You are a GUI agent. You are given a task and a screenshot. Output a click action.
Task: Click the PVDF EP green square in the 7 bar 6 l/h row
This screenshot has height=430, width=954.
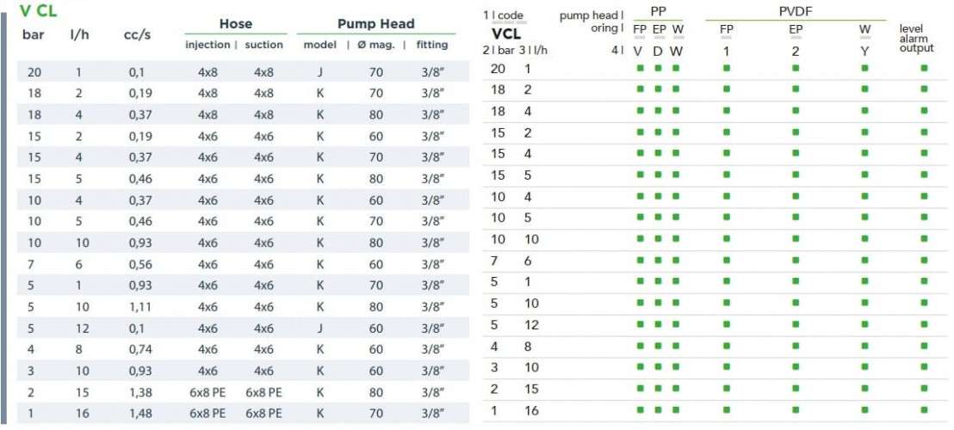click(795, 261)
